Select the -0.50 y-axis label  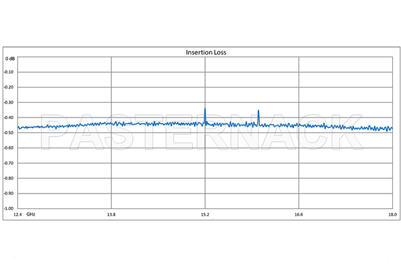(x=10, y=132)
